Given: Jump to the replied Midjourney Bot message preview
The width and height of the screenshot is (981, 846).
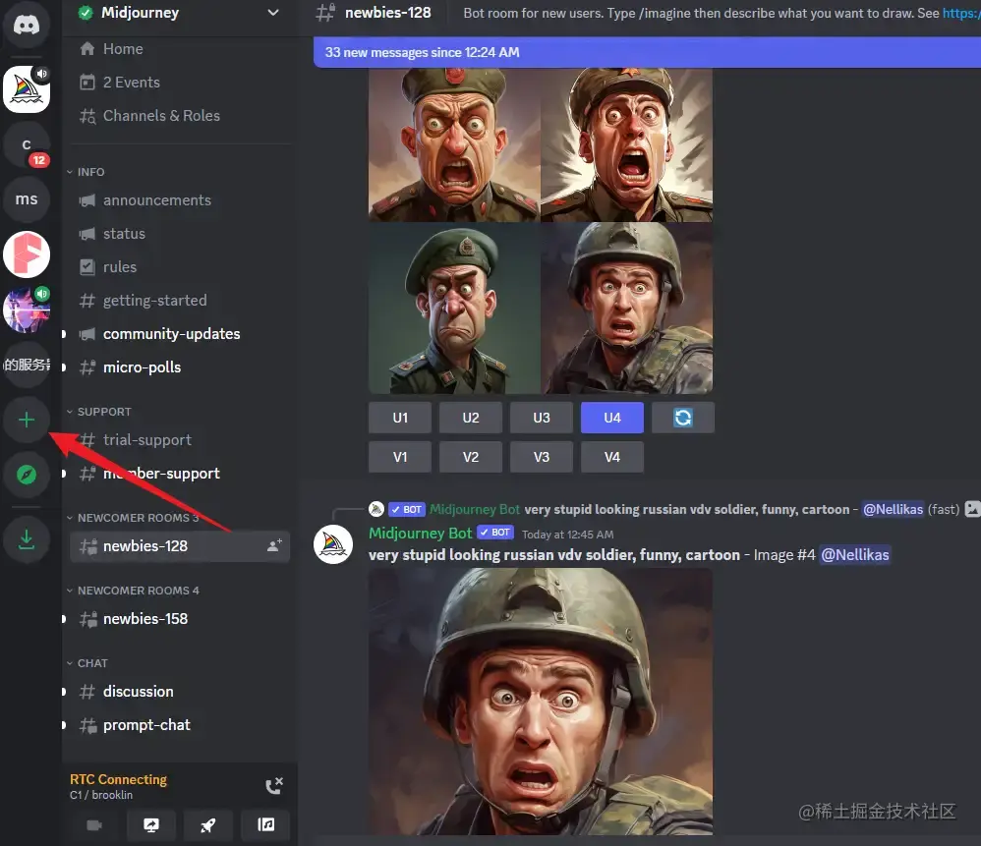Looking at the screenshot, I should click(686, 510).
